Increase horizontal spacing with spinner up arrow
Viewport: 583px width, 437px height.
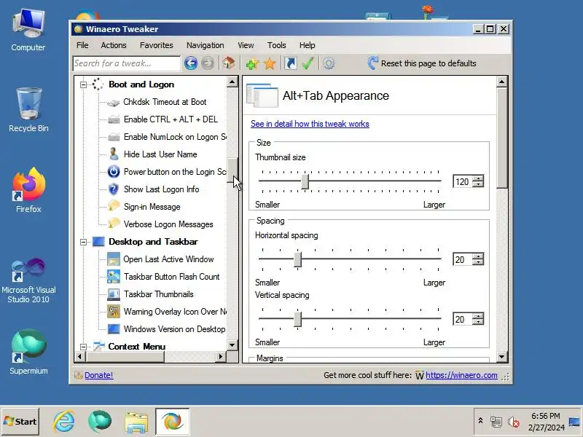coord(479,256)
